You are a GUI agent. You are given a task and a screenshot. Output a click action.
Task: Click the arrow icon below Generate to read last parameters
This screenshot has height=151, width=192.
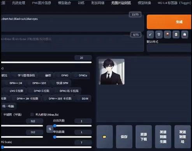click(150, 34)
